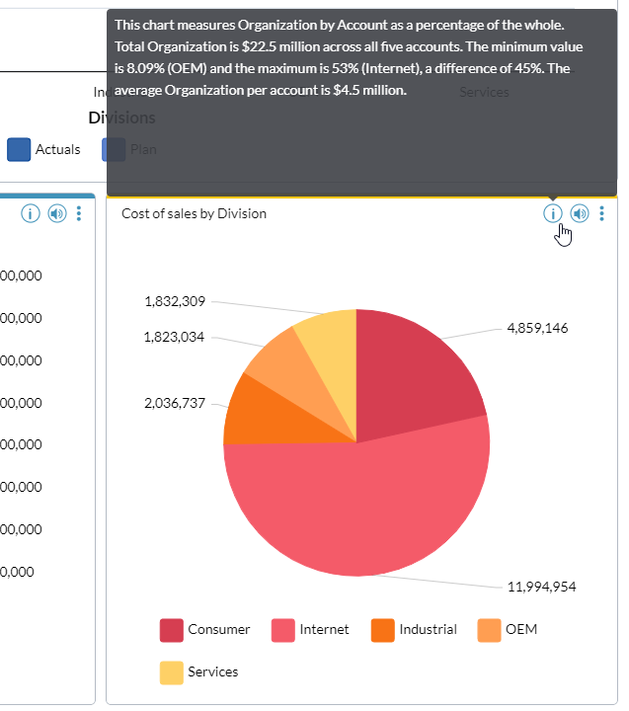Click the audio speaker icon on Cost of sales card
Viewport: 629px width, 711px height.
pos(579,213)
